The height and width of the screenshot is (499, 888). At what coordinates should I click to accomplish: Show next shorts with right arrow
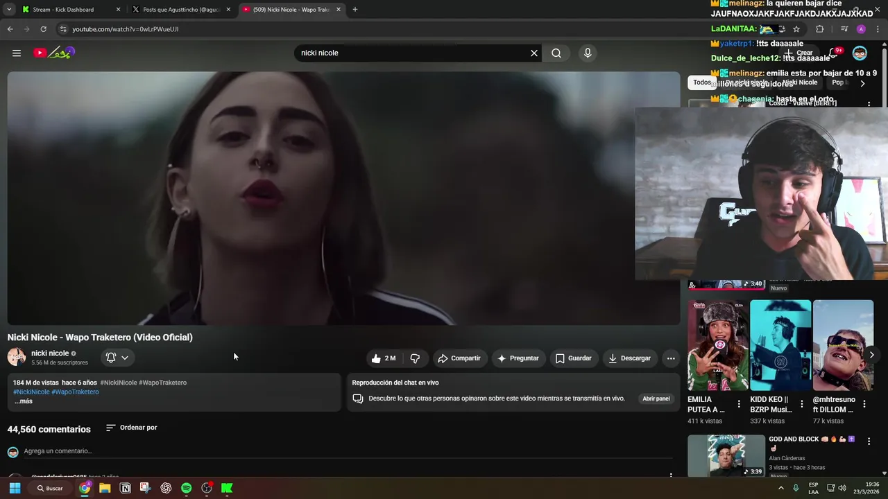[x=872, y=355]
